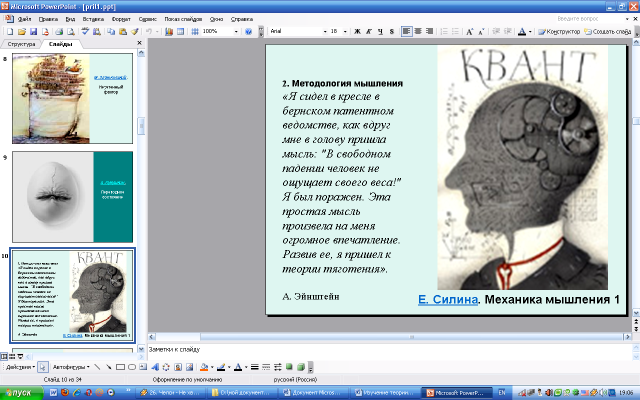640x400 pixels.
Task: Center the text
Action: click(x=418, y=31)
